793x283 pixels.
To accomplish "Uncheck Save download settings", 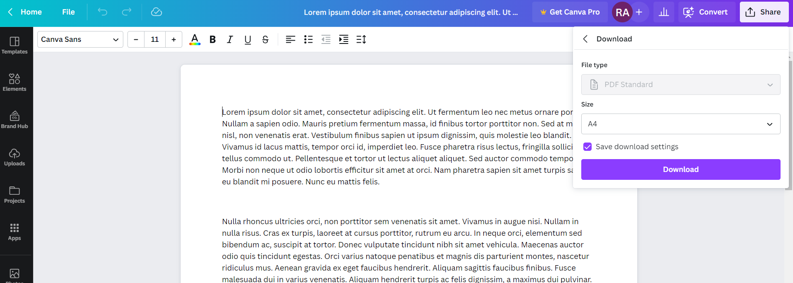I will (587, 147).
